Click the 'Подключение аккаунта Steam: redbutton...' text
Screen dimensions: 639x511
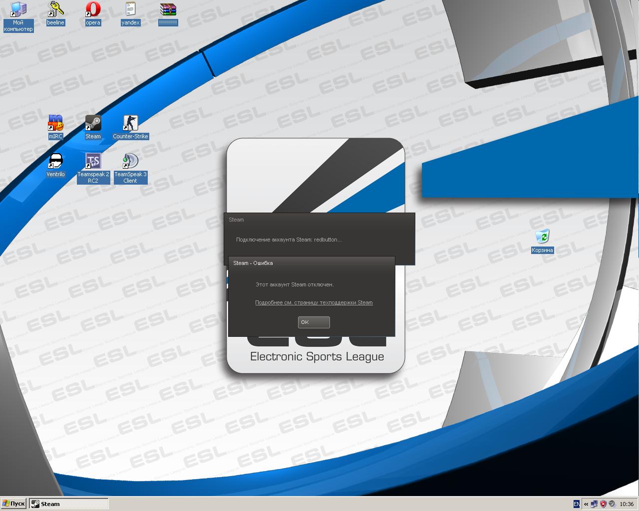(x=289, y=240)
